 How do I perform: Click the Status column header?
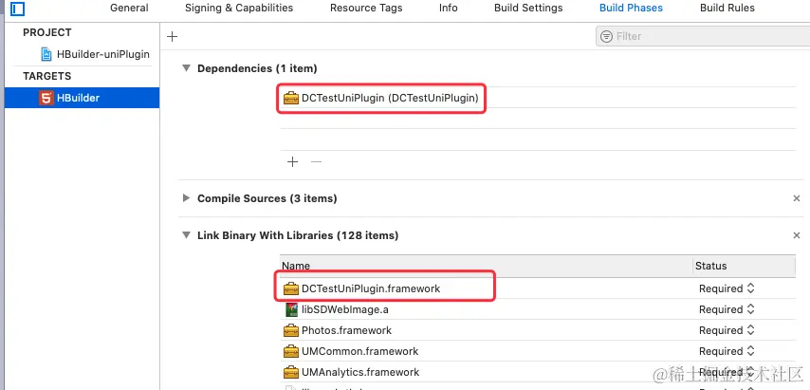[745, 266]
